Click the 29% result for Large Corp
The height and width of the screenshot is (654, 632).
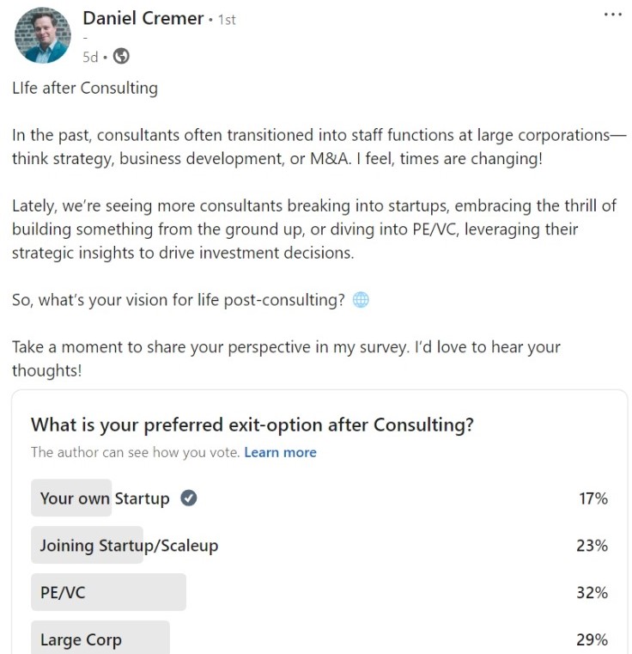[x=592, y=639]
